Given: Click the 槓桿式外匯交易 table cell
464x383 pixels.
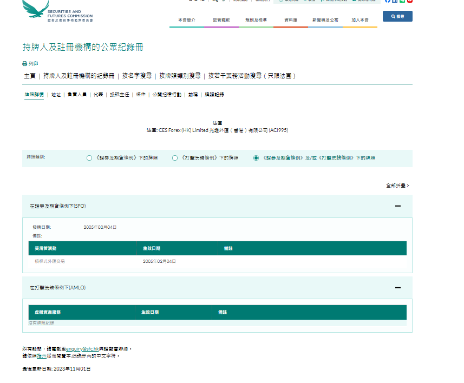Looking at the screenshot, I should click(x=50, y=261).
